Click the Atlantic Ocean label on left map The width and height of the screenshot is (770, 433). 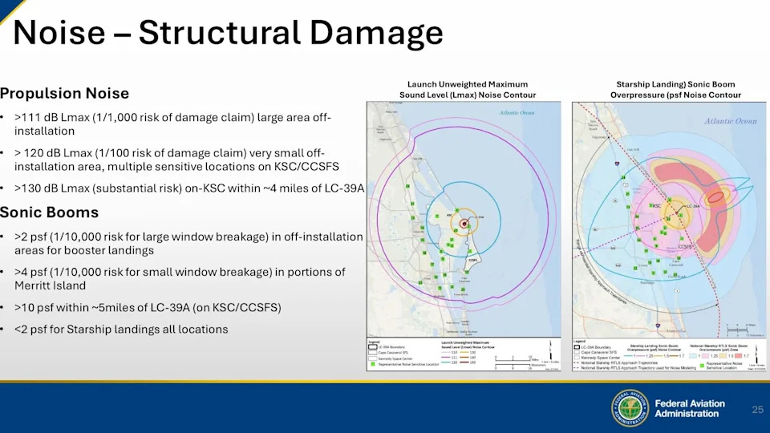point(517,114)
